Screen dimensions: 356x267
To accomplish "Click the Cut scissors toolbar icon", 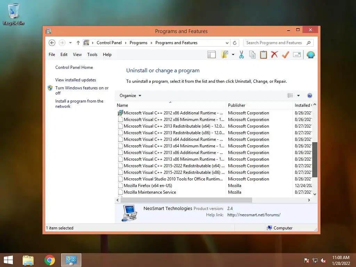I will click(241, 55).
